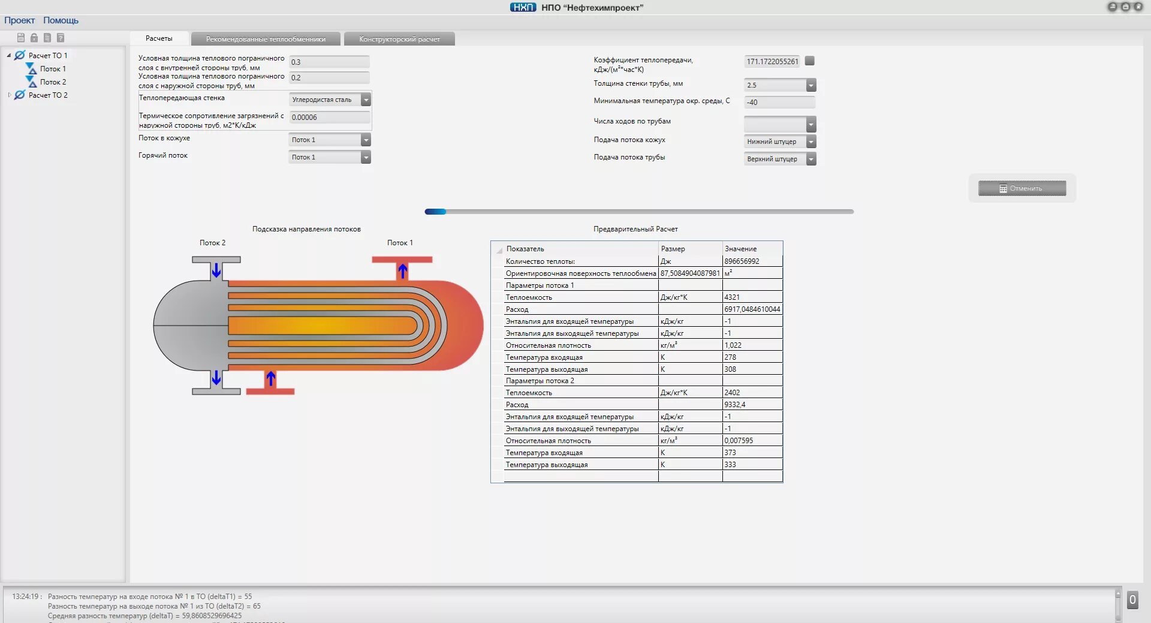The height and width of the screenshot is (623, 1151).
Task: Click the calculator icon on Отменить button
Action: pos(1003,188)
